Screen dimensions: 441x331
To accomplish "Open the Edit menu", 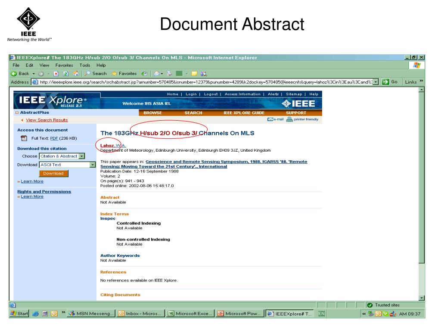I will click(29, 66).
